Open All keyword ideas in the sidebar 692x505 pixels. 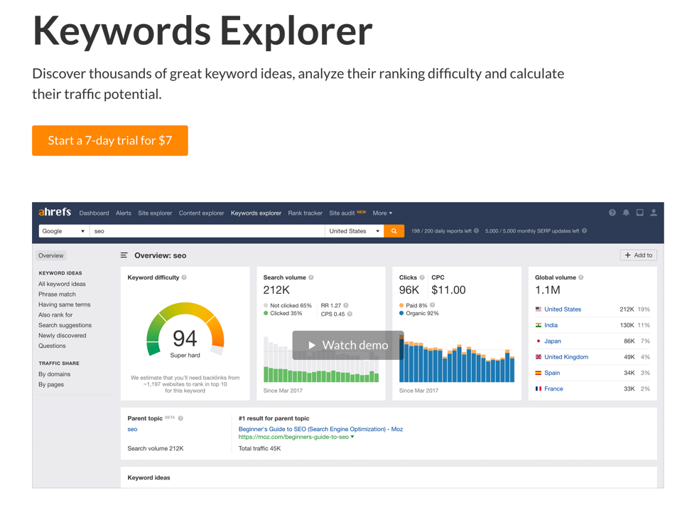coord(62,284)
